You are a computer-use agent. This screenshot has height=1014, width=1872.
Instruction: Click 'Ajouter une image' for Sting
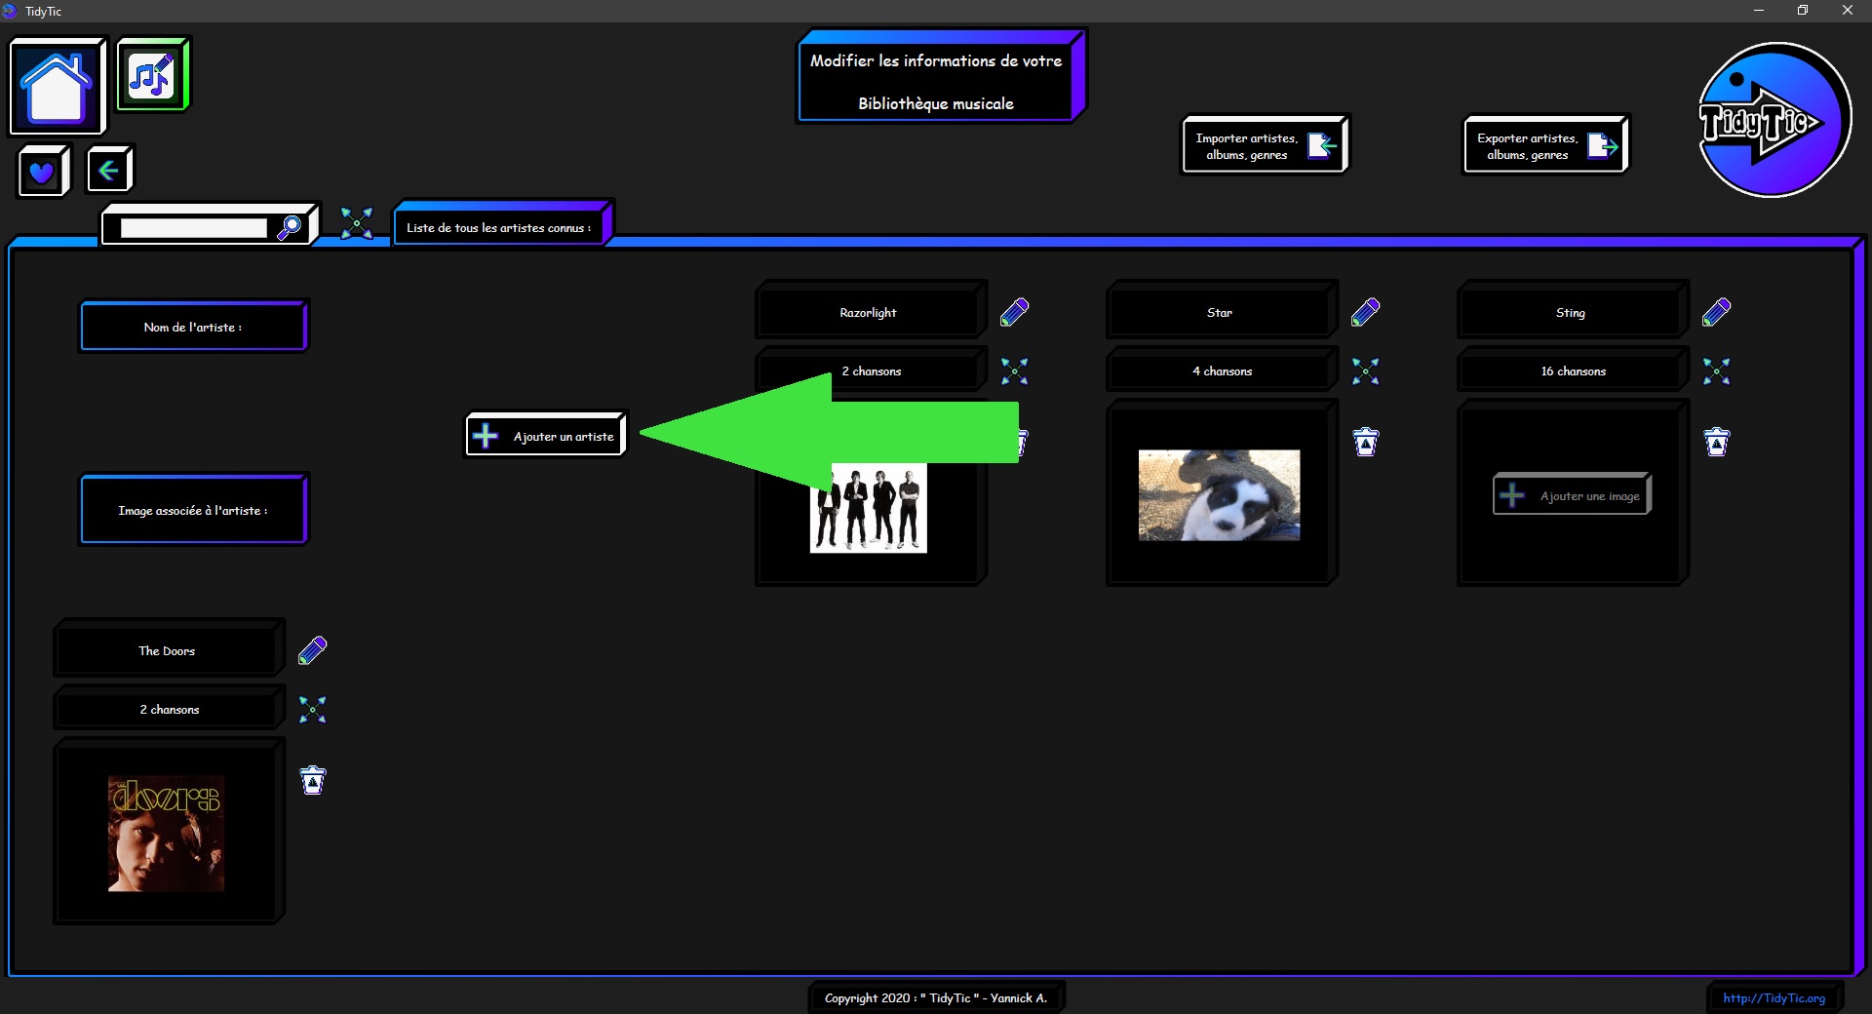(x=1571, y=495)
